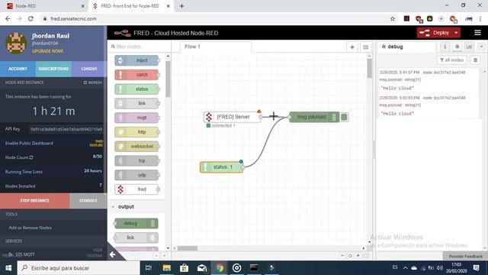Open Microsoft Store from the taskbar

coord(184,268)
